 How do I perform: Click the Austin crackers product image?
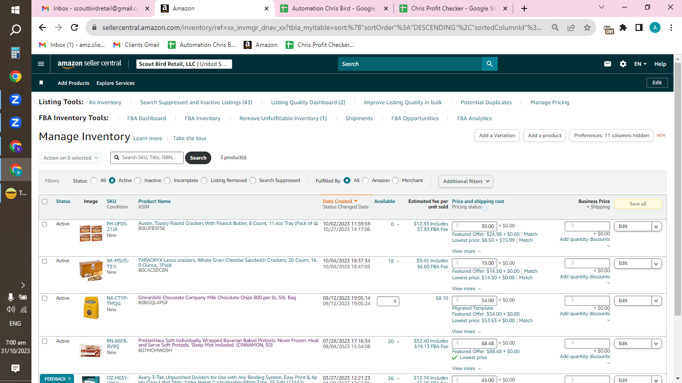(x=91, y=233)
